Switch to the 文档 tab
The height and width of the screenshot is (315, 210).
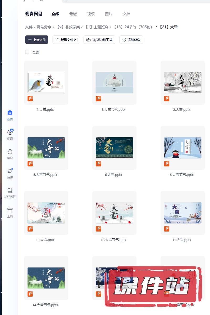127,14
